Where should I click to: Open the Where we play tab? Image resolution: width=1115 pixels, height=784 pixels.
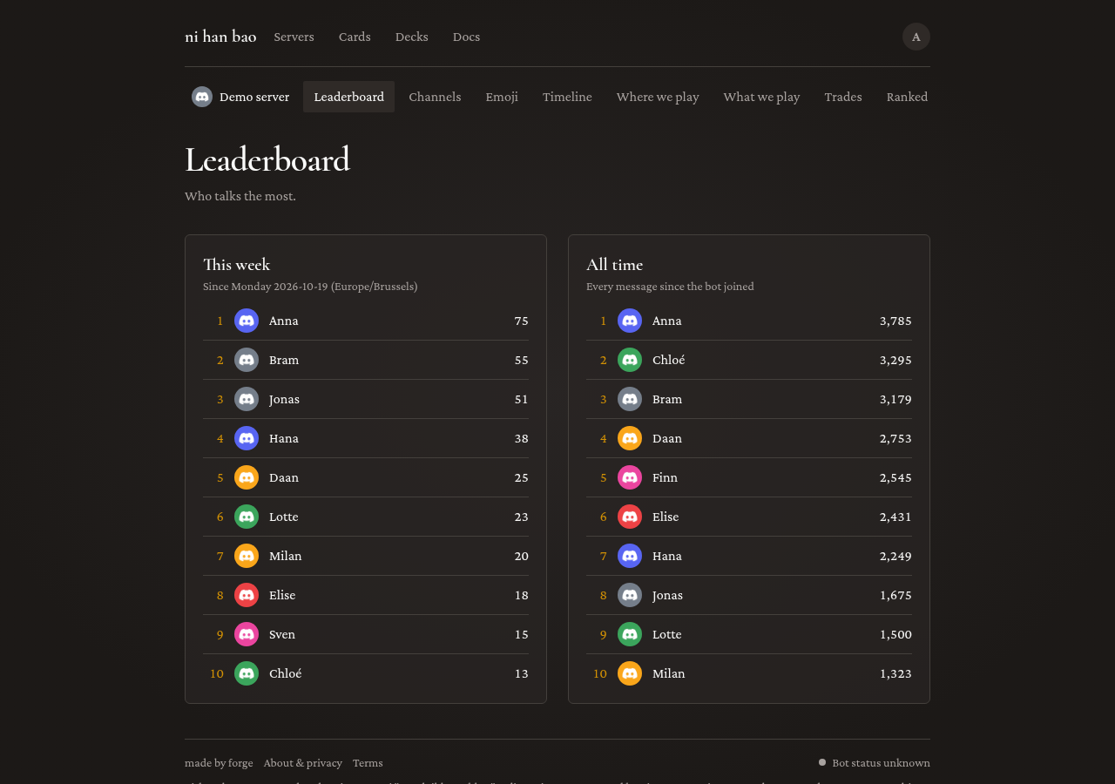[x=658, y=97]
